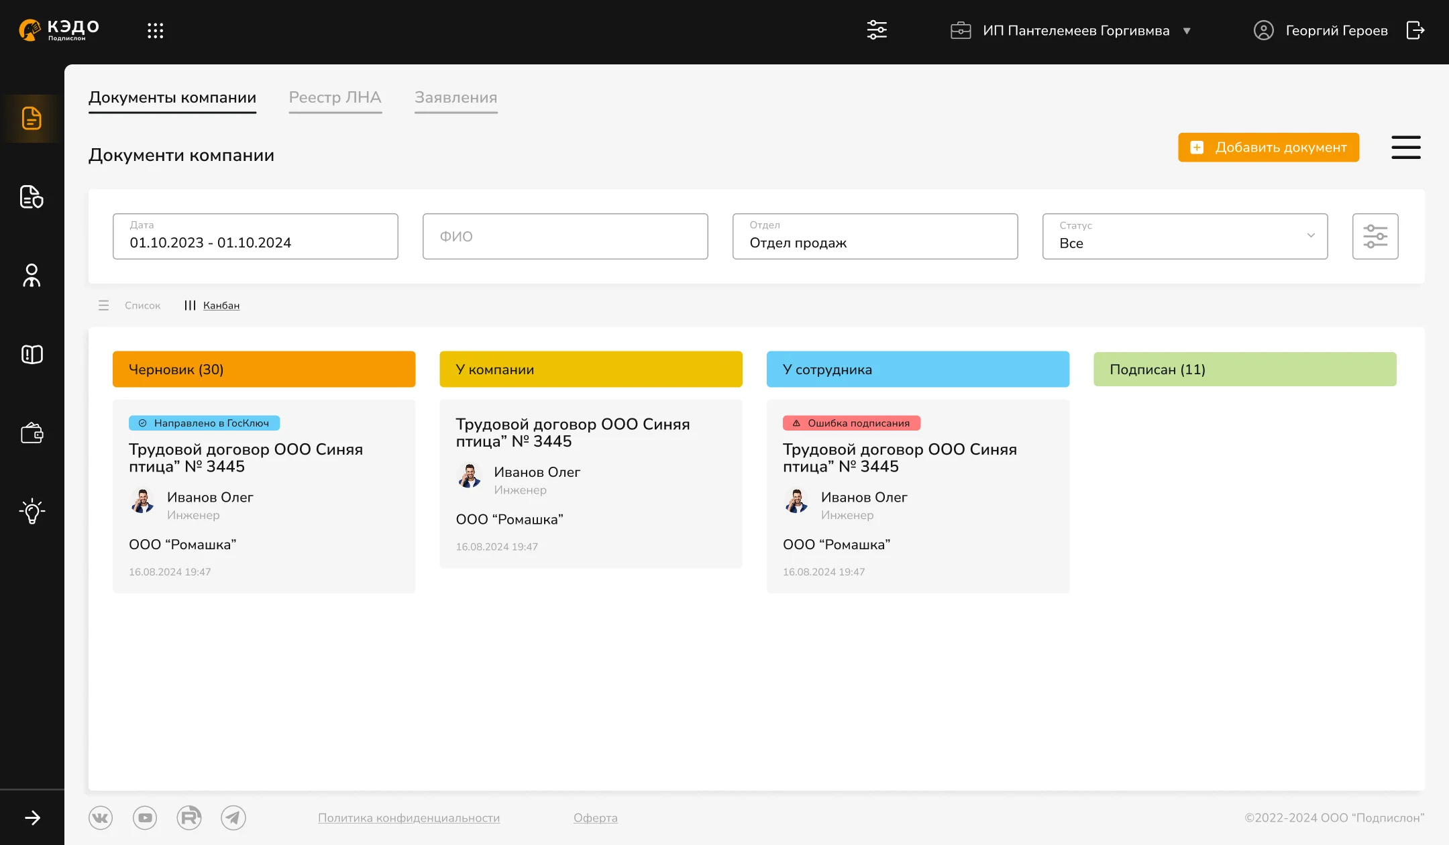
Task: Click Добавить документ button
Action: click(1269, 148)
